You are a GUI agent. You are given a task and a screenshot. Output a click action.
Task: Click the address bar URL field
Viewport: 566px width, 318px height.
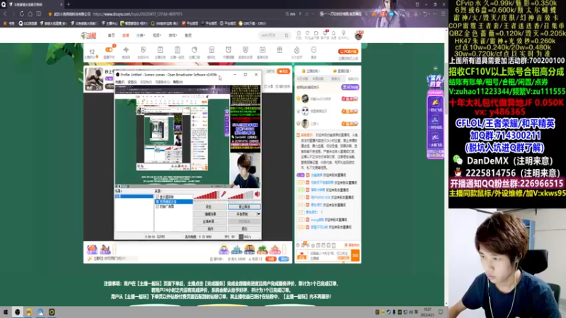pyautogui.click(x=137, y=14)
